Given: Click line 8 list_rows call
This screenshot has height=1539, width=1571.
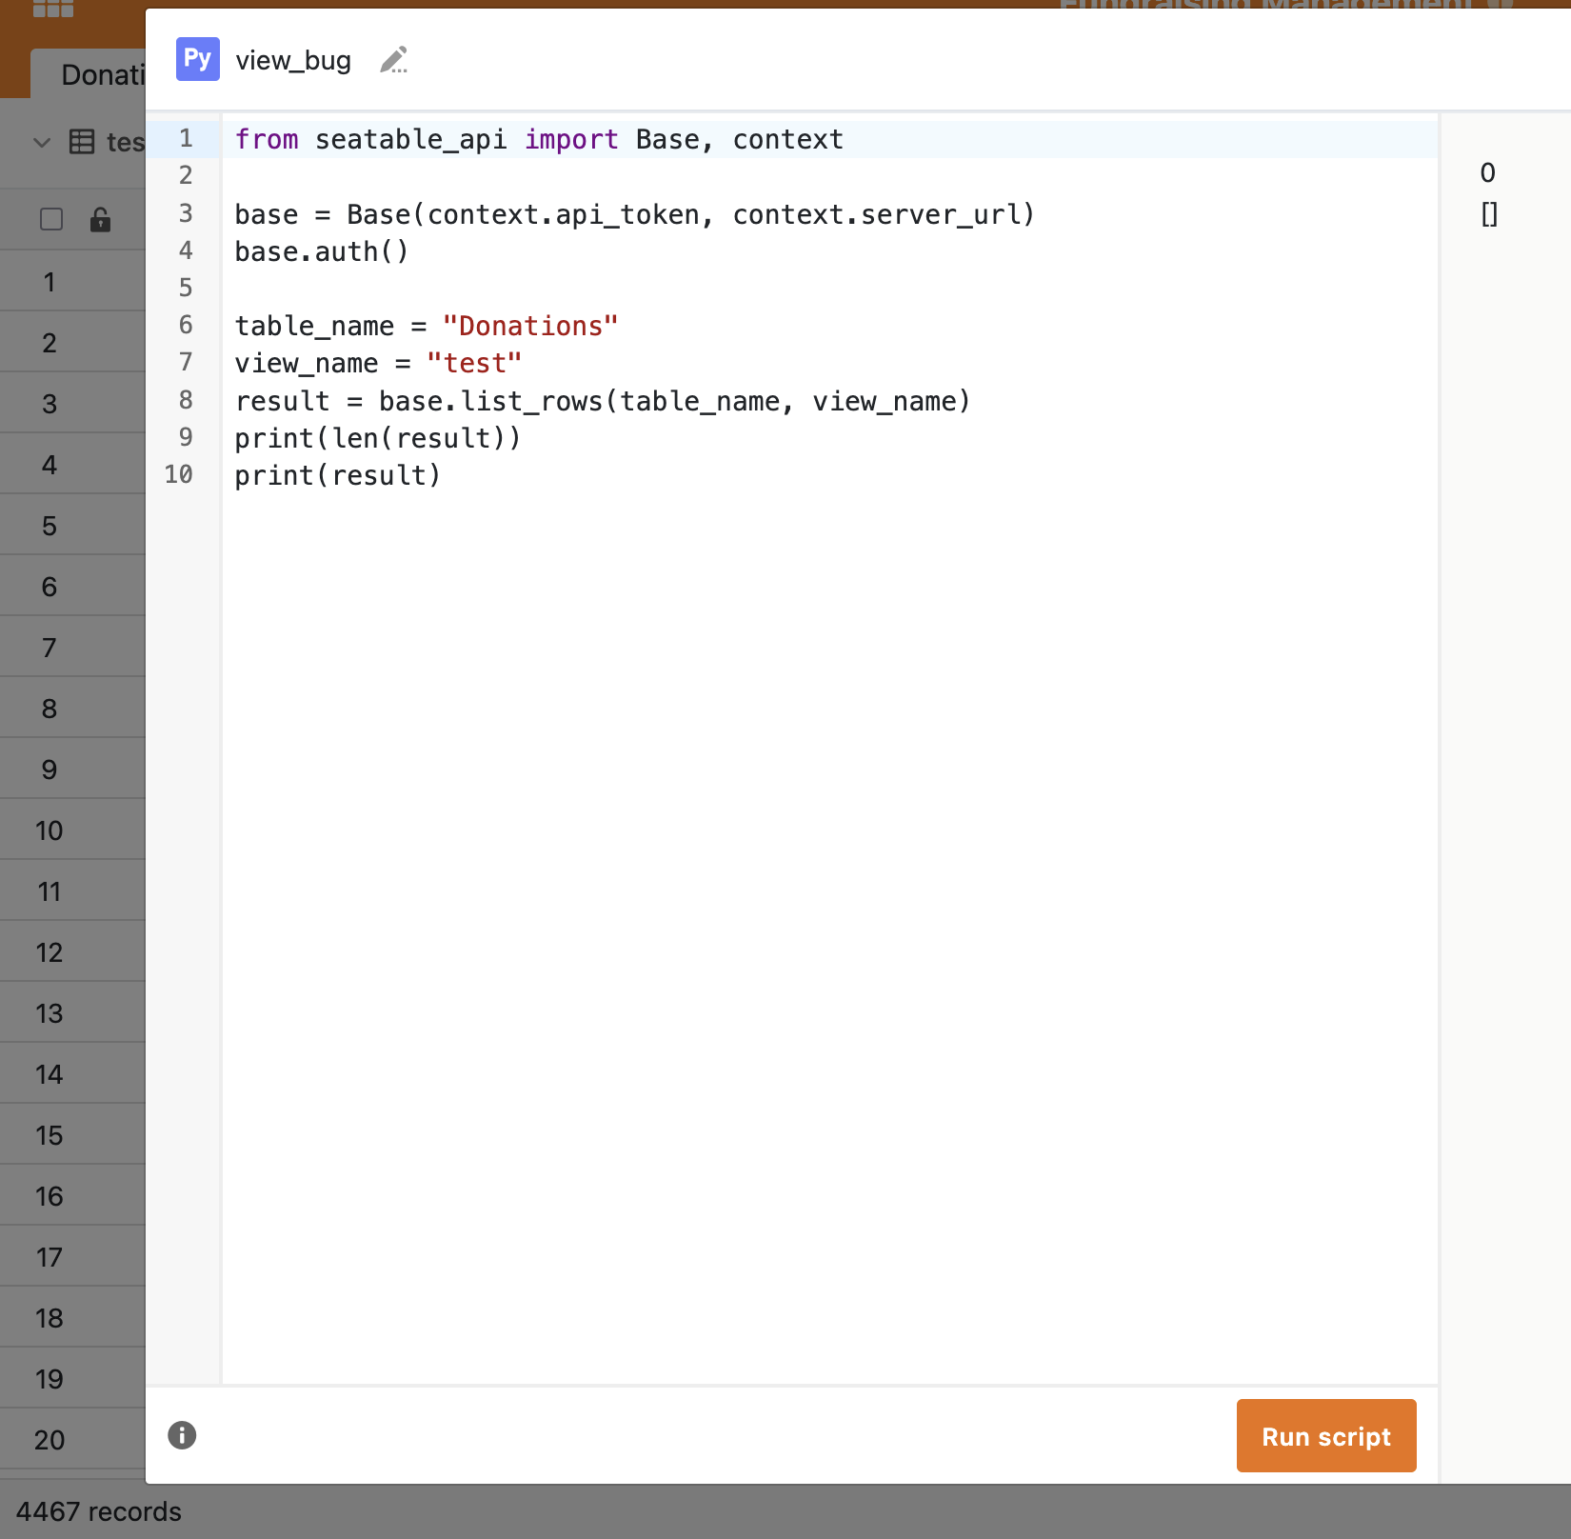Looking at the screenshot, I should pos(602,401).
